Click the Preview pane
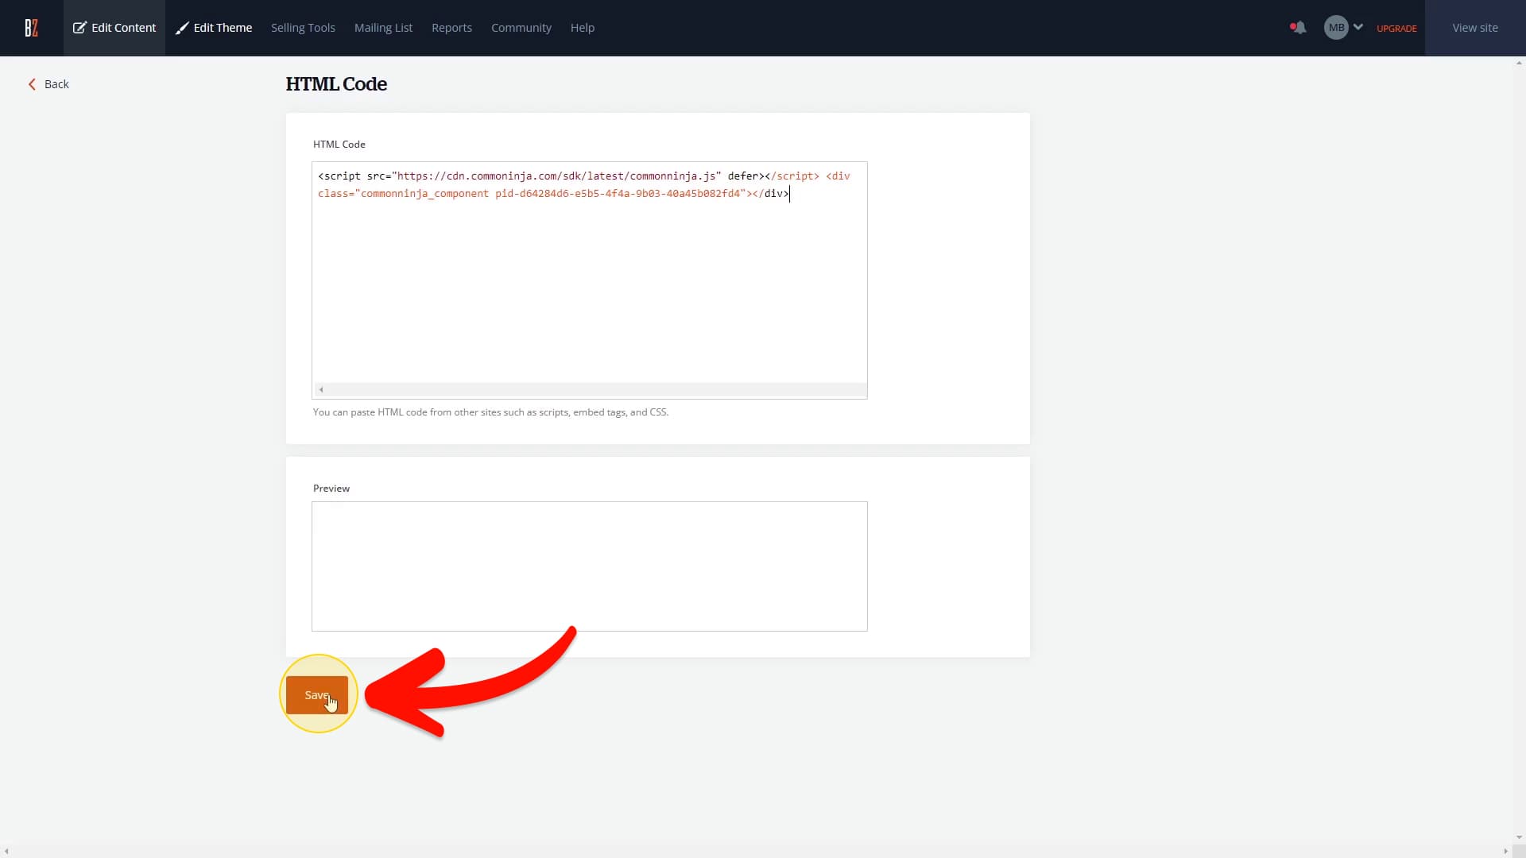 point(589,566)
